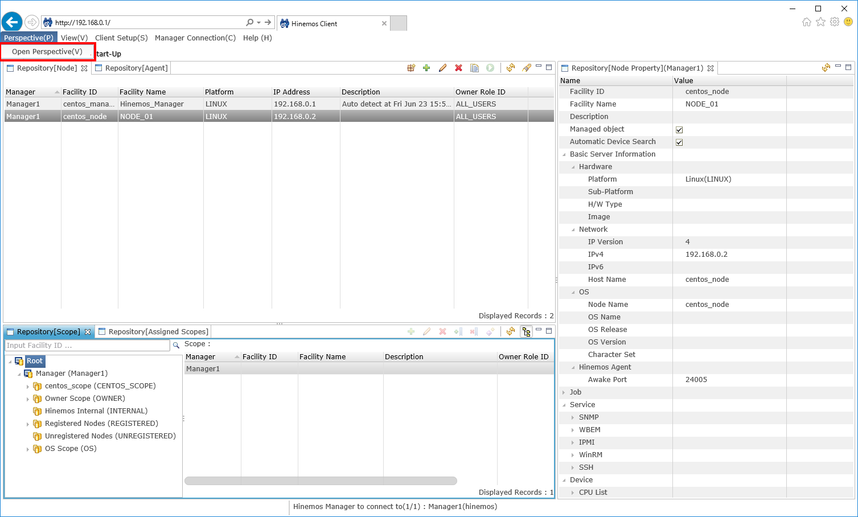This screenshot has height=517, width=858.
Task: Expand centos_scope (CENTOS_SCOPE) in the tree
Action: (28, 387)
